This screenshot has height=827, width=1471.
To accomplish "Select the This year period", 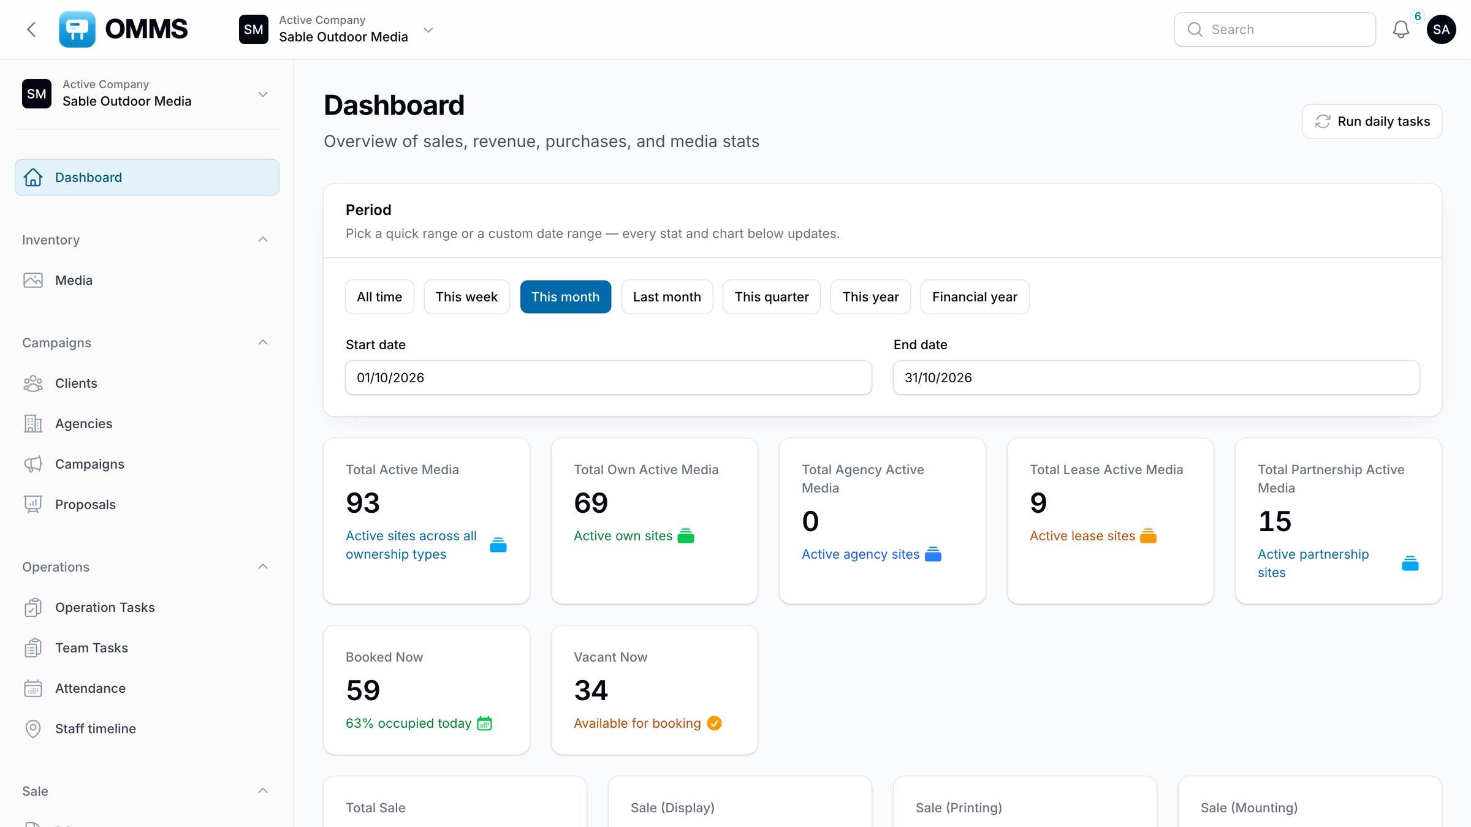I will click(870, 297).
